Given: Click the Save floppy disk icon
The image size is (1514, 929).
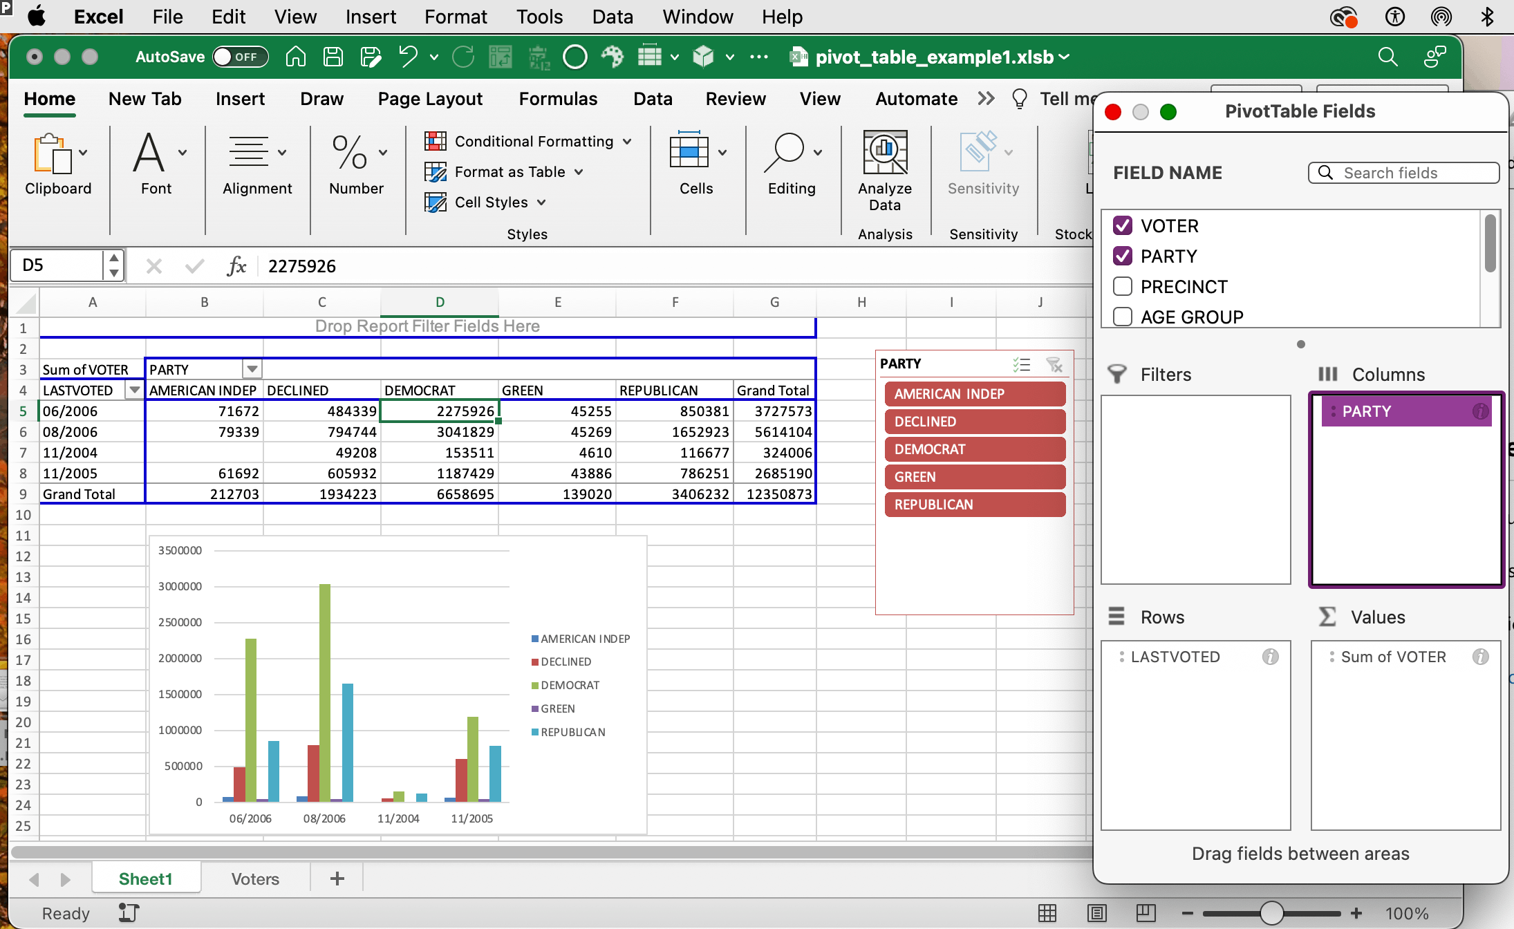Looking at the screenshot, I should tap(333, 57).
